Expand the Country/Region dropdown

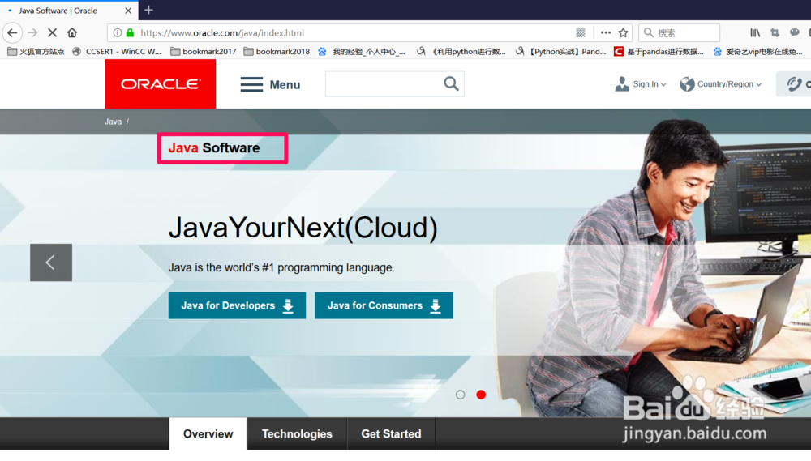click(x=720, y=83)
